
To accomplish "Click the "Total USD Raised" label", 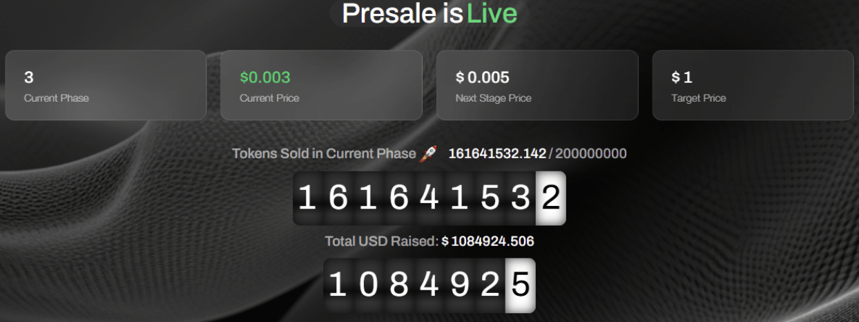I will click(381, 241).
